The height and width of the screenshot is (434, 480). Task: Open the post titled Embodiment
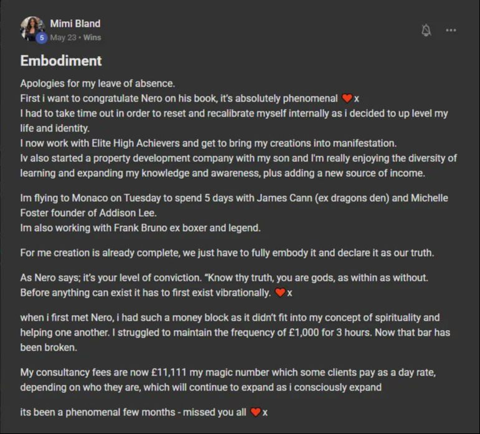pos(61,60)
